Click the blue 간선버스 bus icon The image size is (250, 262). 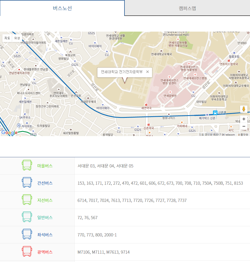27,183
